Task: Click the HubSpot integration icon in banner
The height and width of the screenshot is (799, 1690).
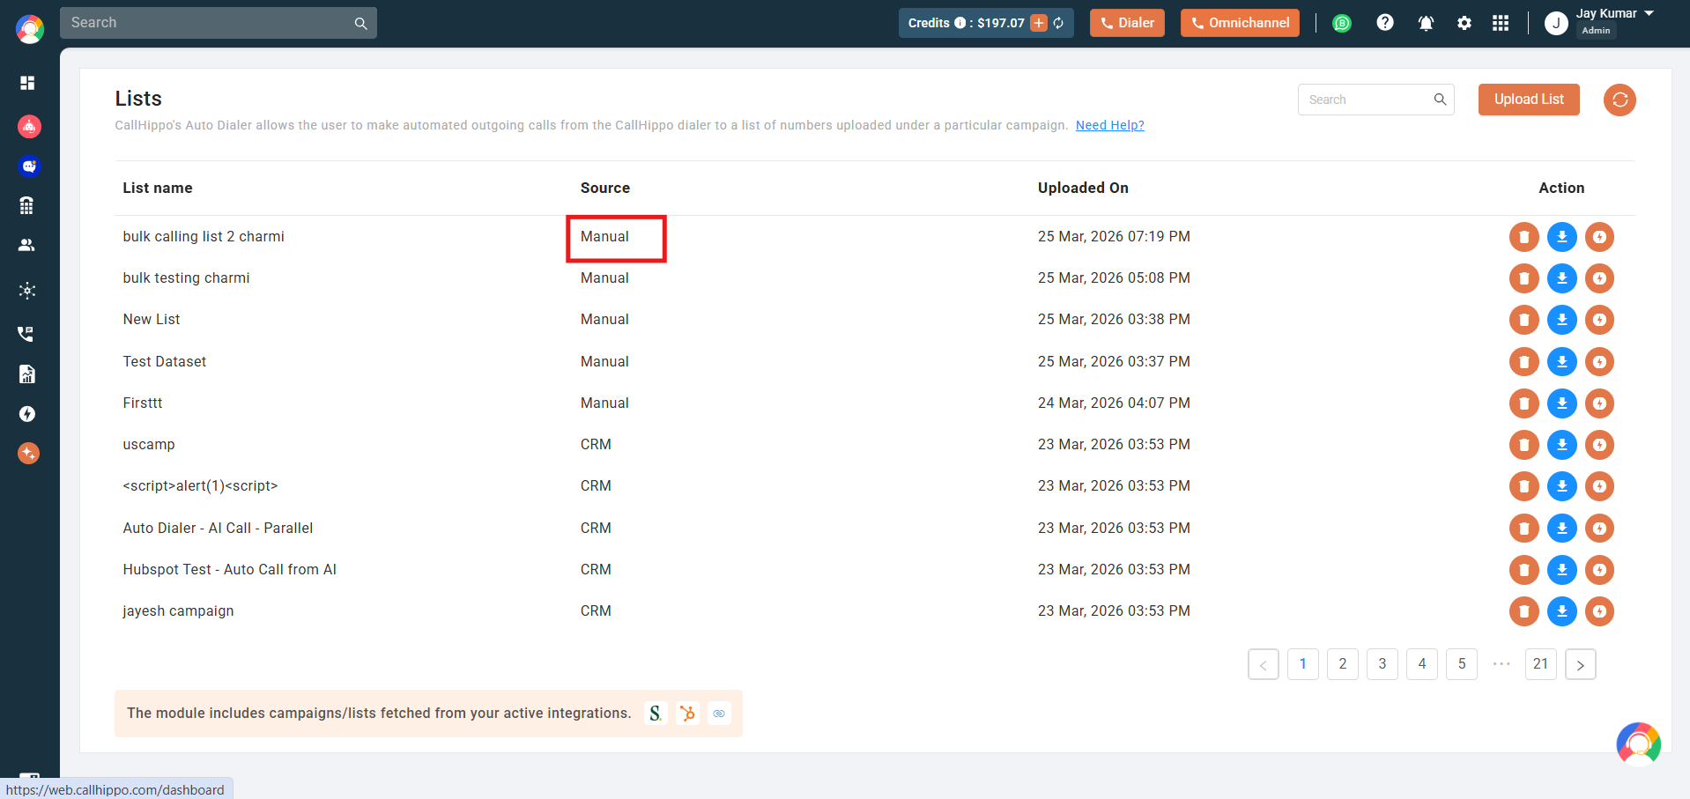Action: (x=687, y=714)
